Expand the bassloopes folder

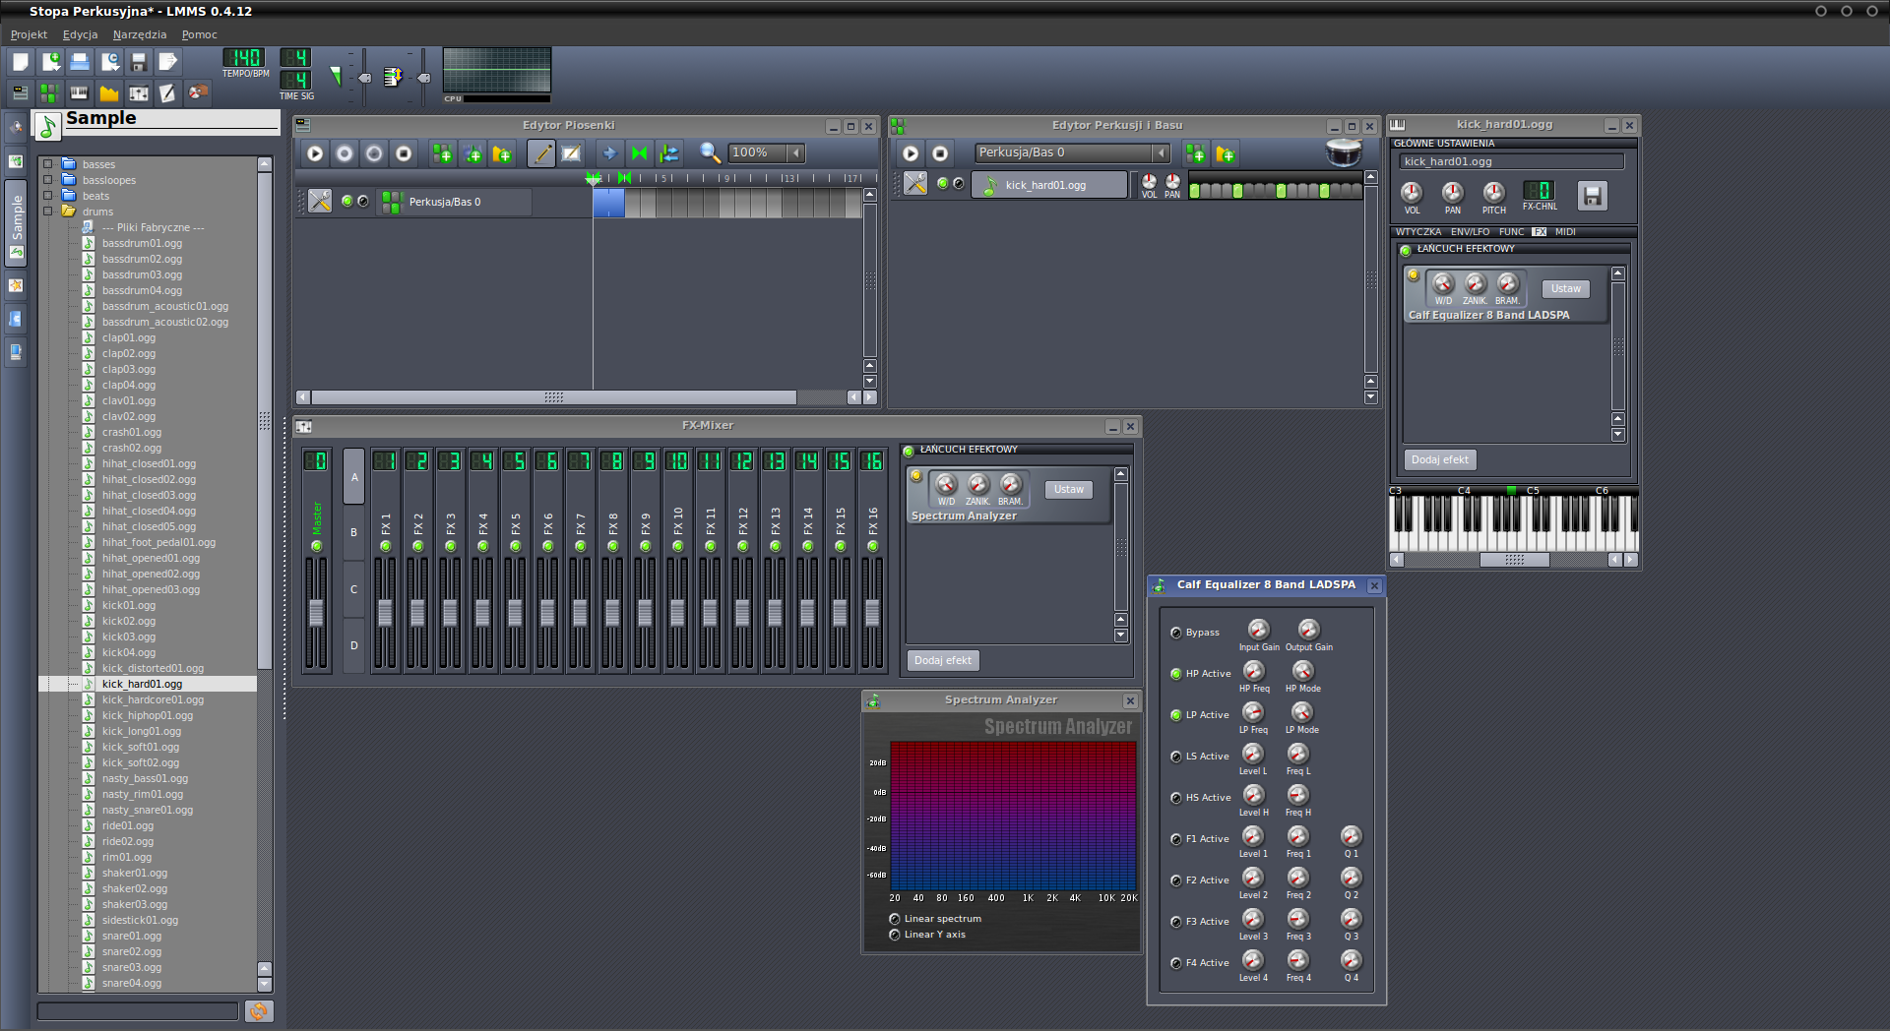coord(47,180)
